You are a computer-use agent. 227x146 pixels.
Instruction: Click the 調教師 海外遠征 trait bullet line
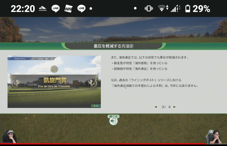tap(139, 69)
